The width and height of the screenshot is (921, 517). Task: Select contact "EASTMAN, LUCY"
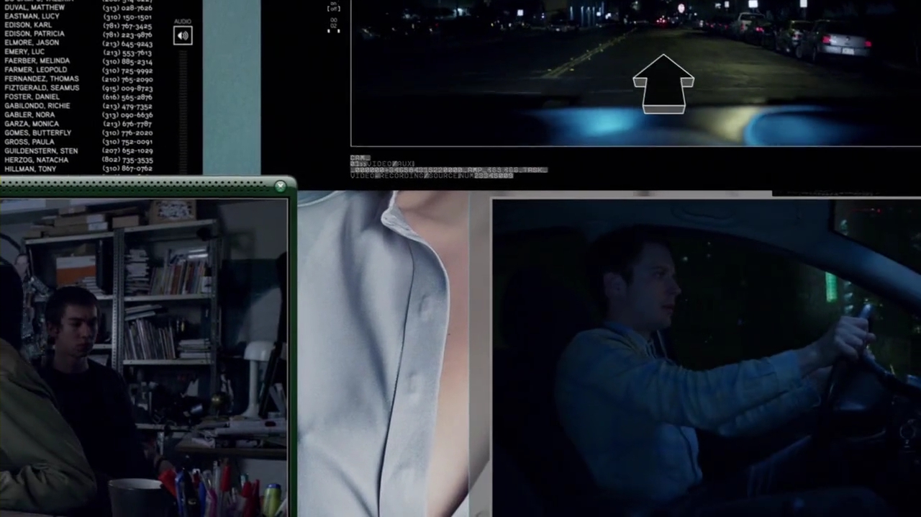(x=32, y=16)
